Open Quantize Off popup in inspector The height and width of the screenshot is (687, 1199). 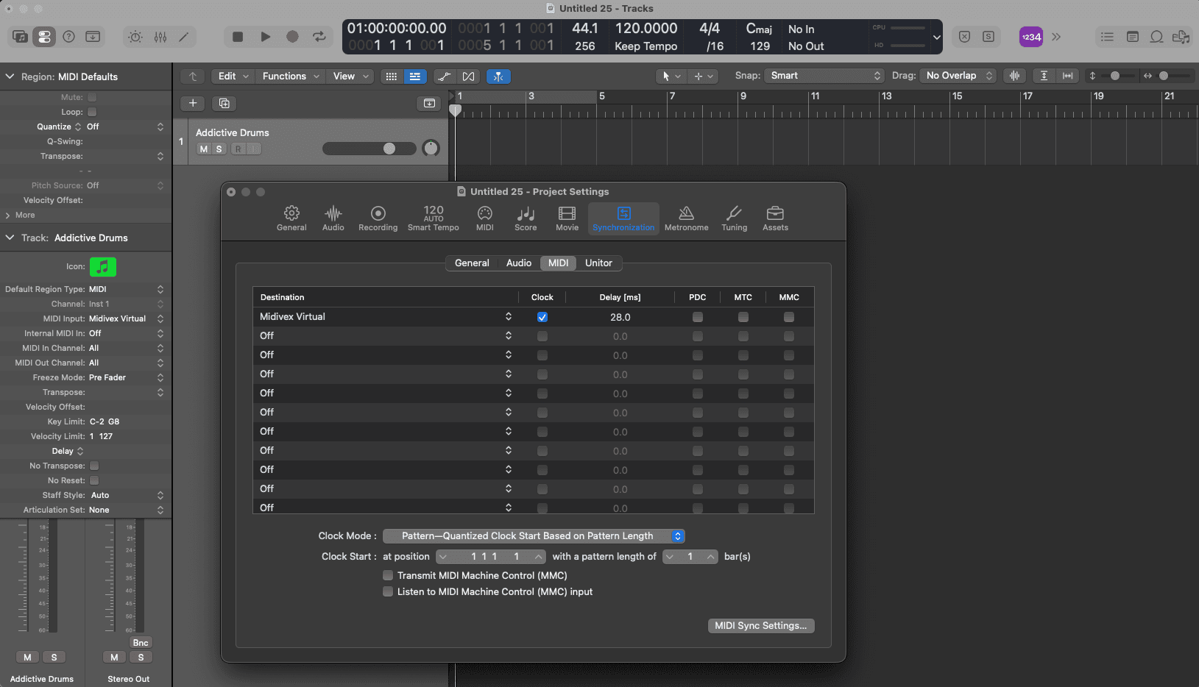tap(125, 127)
